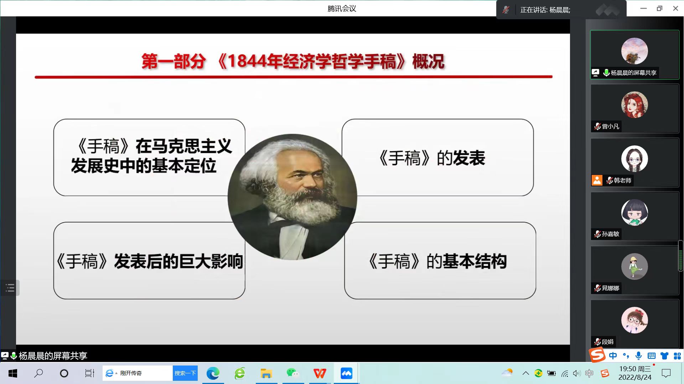Switch to Tencent Meeting taskbar icon
Viewport: 684px width, 384px height.
(346, 373)
